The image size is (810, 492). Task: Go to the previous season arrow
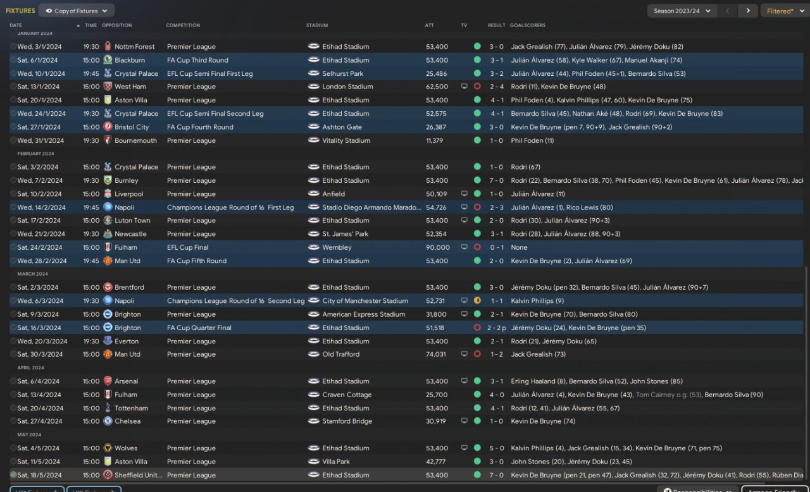click(728, 11)
